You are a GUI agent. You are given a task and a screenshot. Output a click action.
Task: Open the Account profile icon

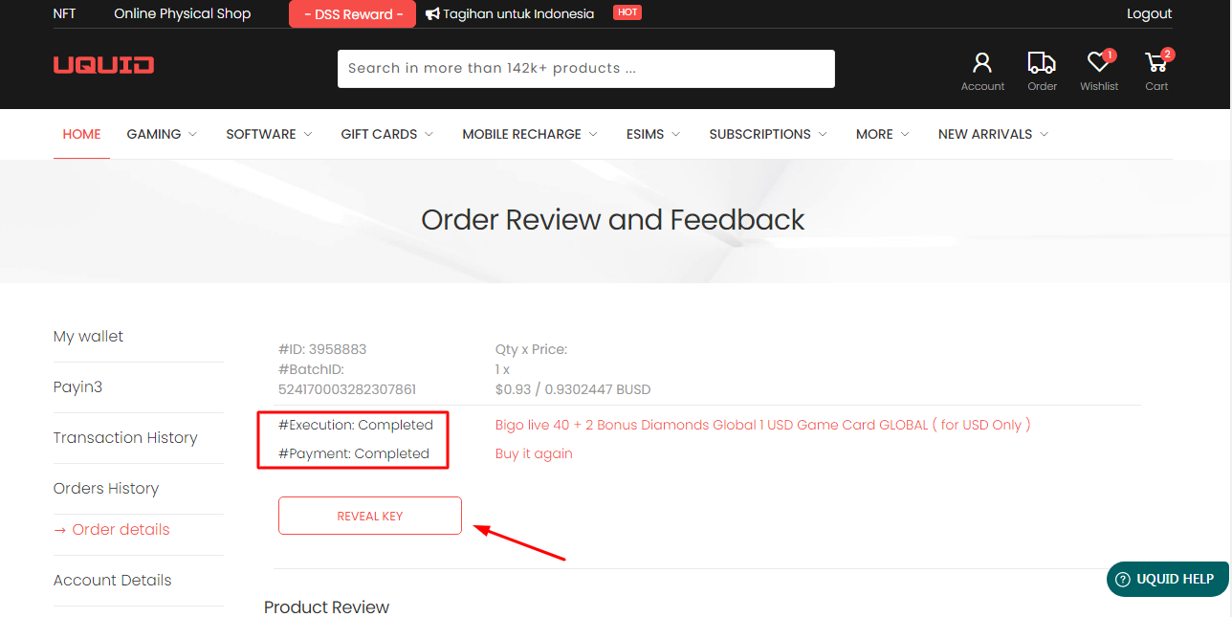(982, 63)
